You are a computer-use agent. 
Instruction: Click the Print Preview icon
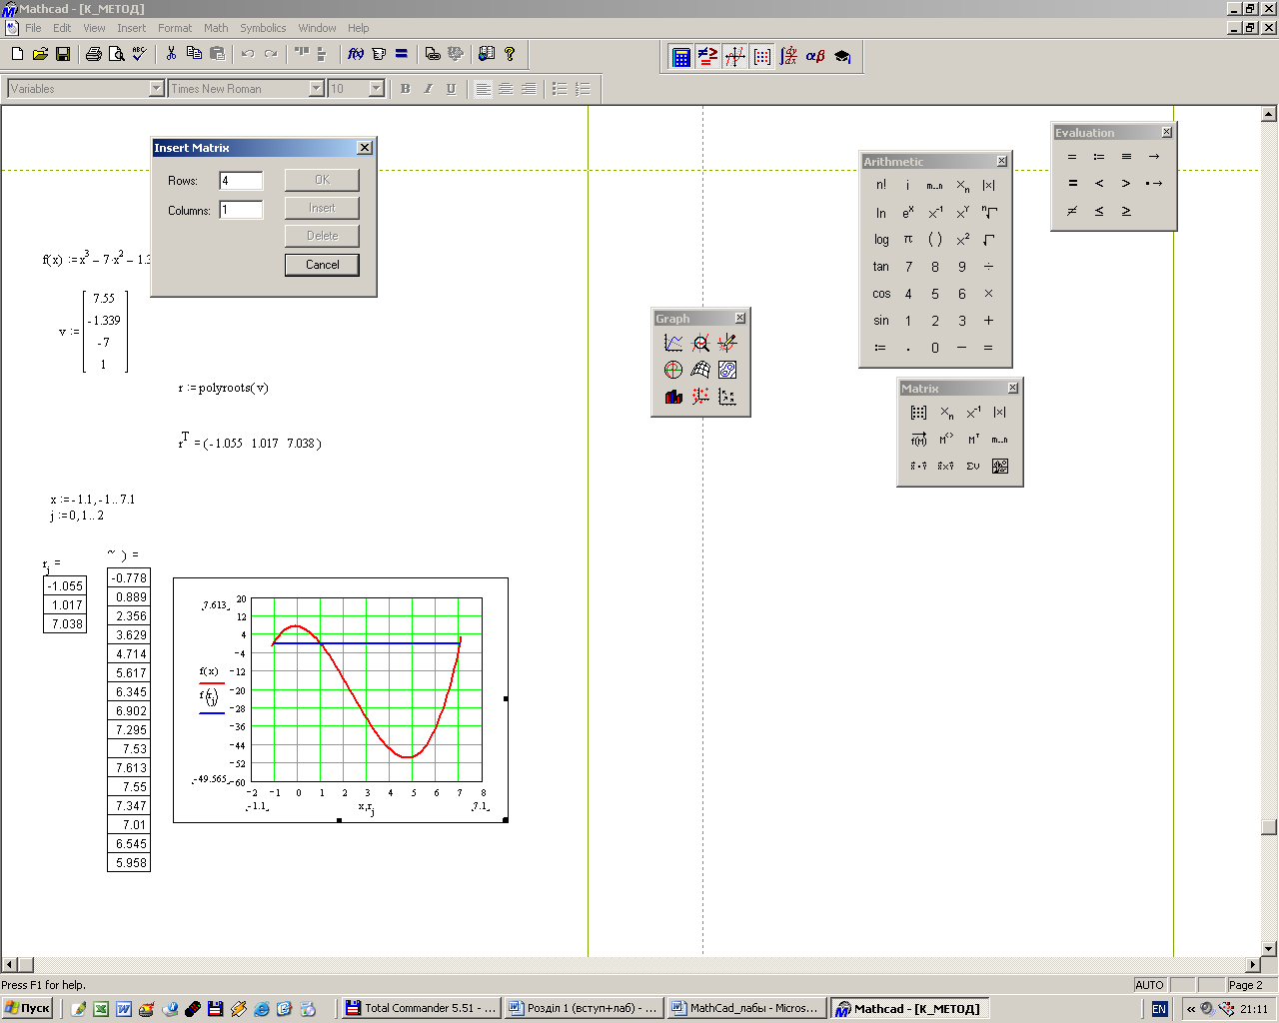point(117,54)
